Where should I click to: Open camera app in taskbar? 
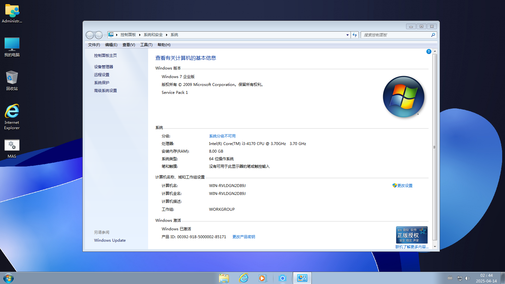(282, 278)
